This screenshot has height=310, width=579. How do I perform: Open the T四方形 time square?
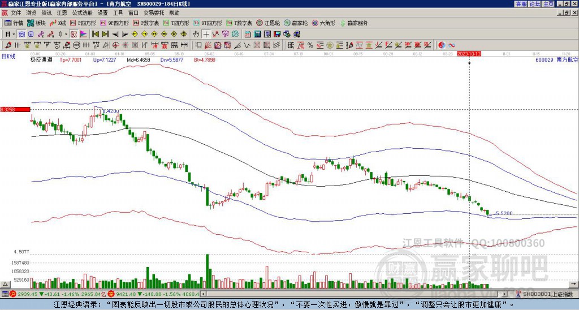point(176,23)
